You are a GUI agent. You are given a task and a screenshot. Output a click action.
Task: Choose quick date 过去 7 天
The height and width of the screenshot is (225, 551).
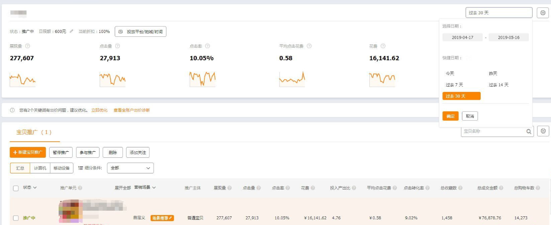point(455,85)
